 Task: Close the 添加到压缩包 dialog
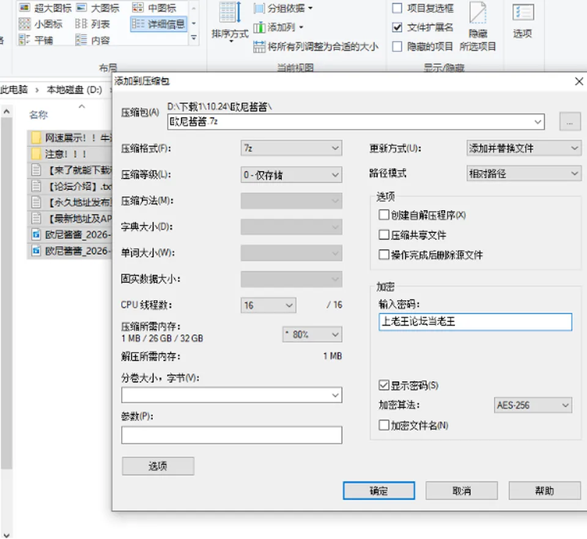point(579,81)
